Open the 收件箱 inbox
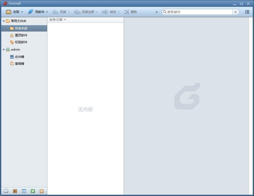 17,57
